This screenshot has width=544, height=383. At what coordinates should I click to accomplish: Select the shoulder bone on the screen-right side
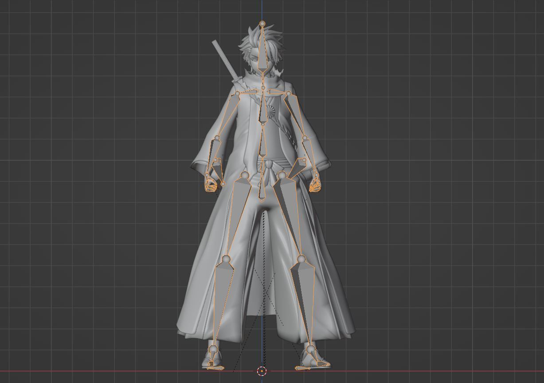click(x=278, y=92)
